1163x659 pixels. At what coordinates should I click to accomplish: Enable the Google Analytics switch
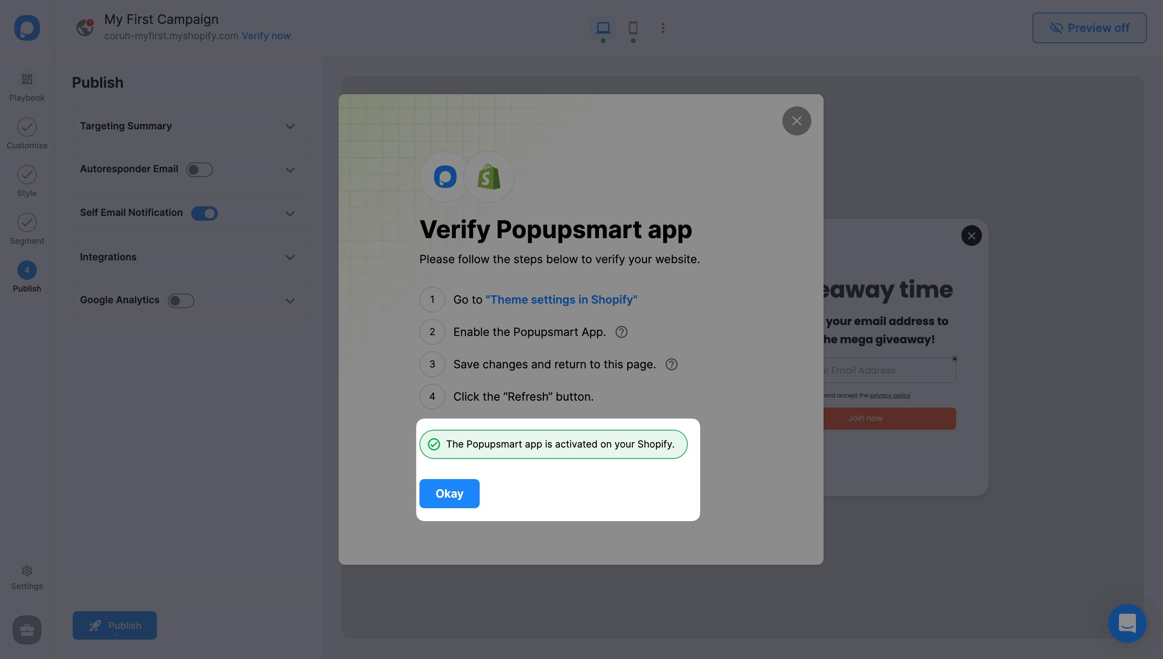tap(181, 300)
